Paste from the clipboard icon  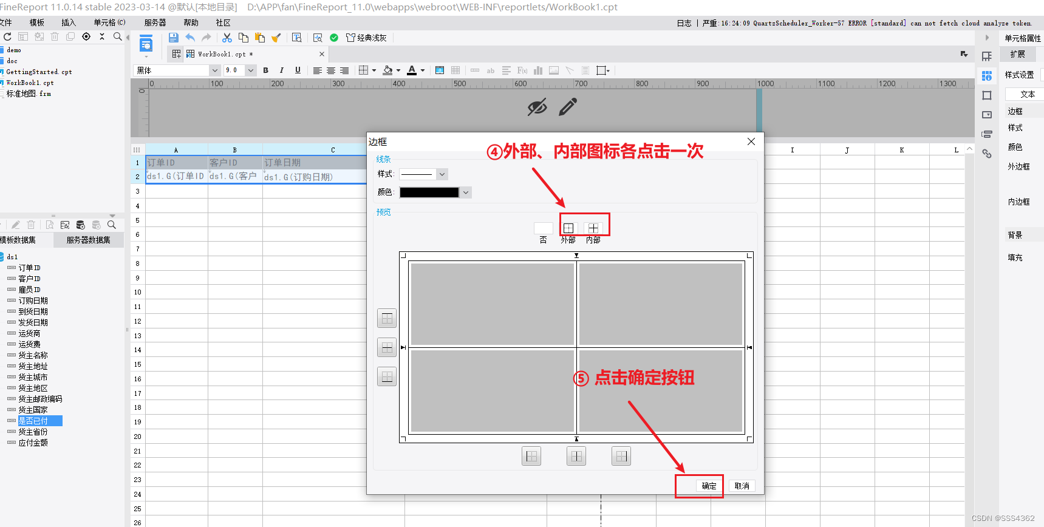[x=260, y=38]
